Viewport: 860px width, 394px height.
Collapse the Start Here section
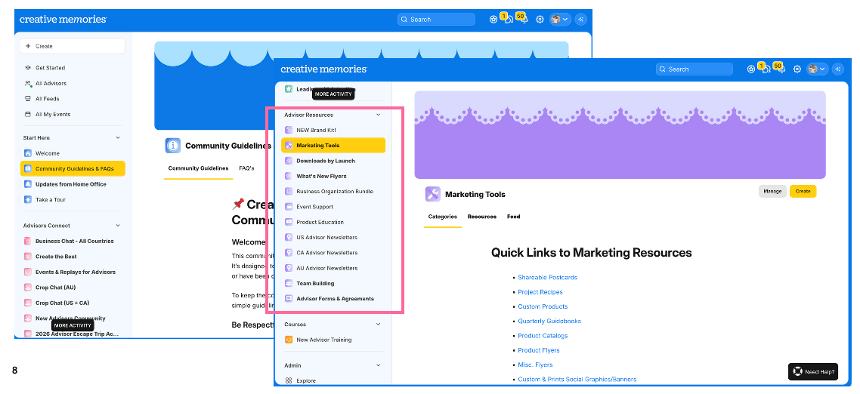point(118,137)
